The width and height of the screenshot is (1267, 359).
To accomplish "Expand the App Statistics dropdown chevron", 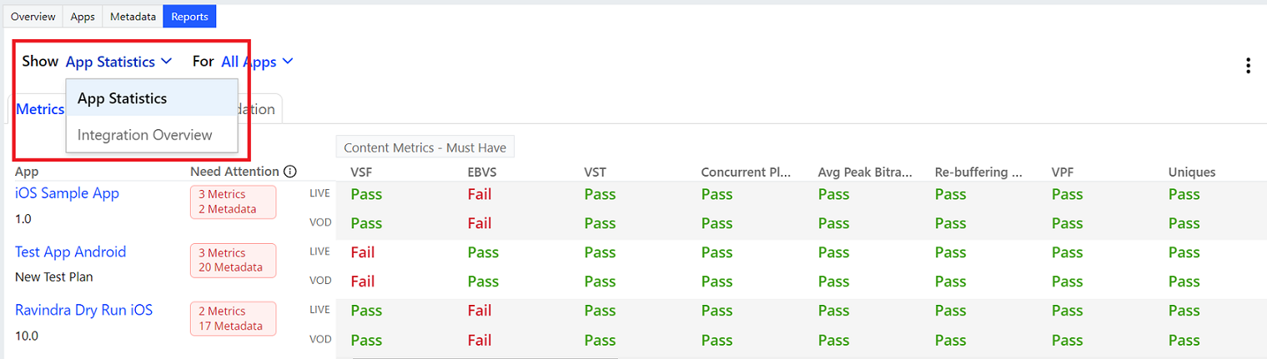I will (166, 61).
